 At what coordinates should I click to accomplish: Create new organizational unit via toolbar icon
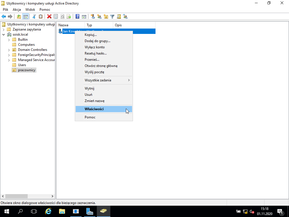[106, 17]
